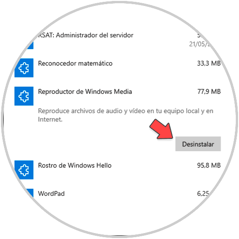Click the Rostro de Windows Hello puzzle icon
This screenshot has height=239, width=239.
(24, 170)
